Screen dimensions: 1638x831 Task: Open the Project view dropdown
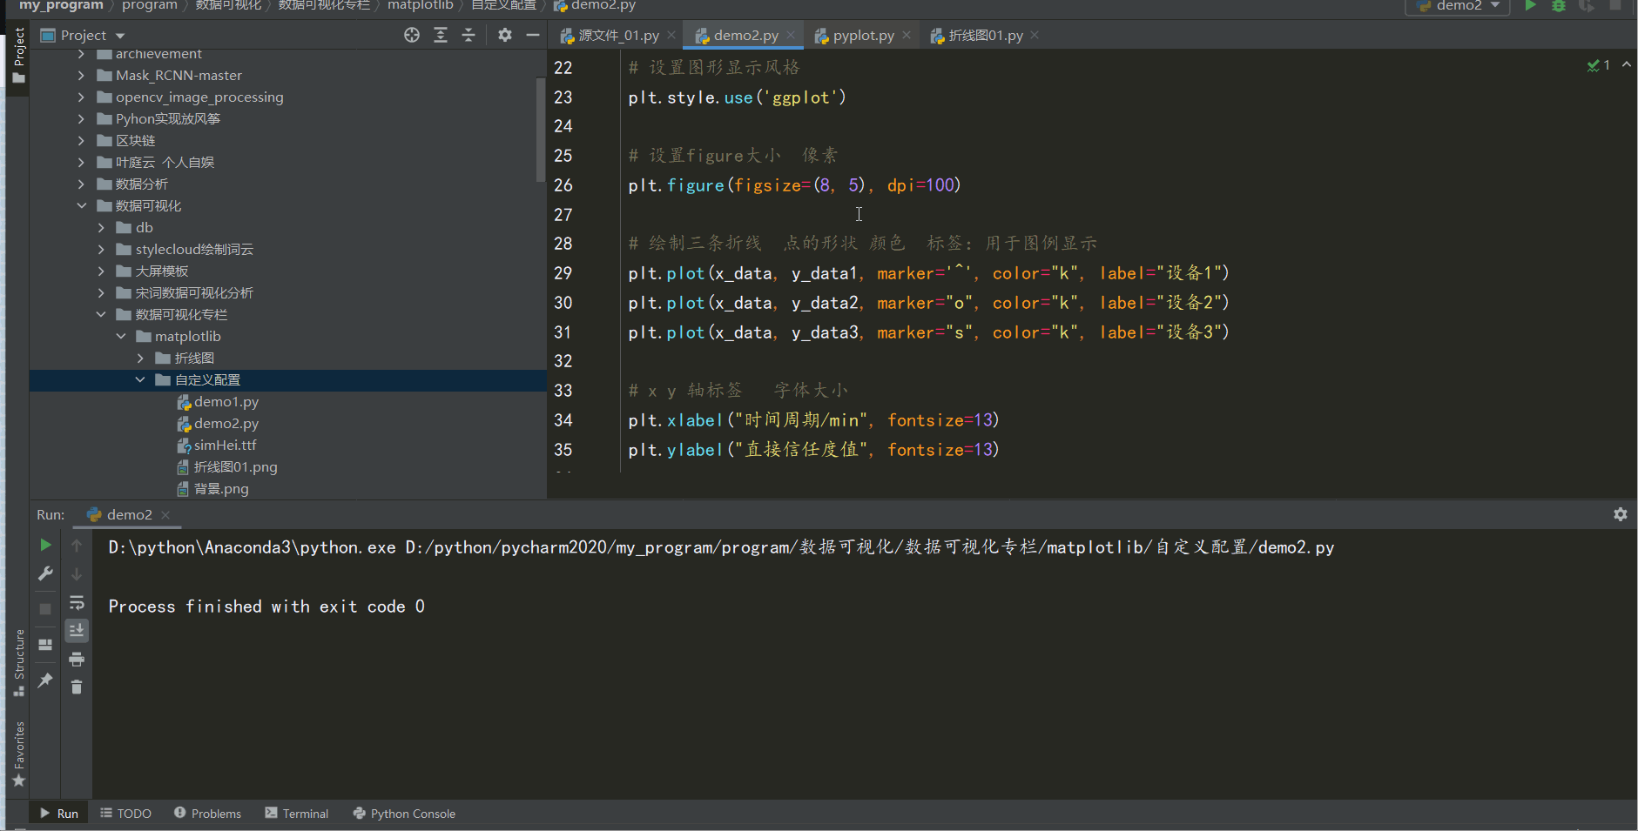[120, 36]
